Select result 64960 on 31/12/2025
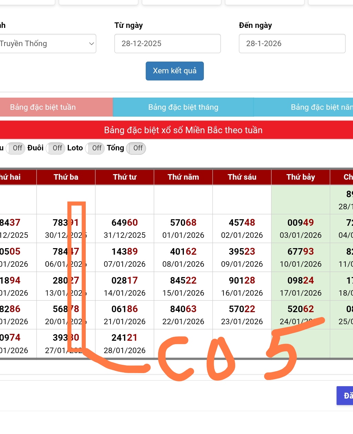The width and height of the screenshot is (353, 434). point(125,223)
